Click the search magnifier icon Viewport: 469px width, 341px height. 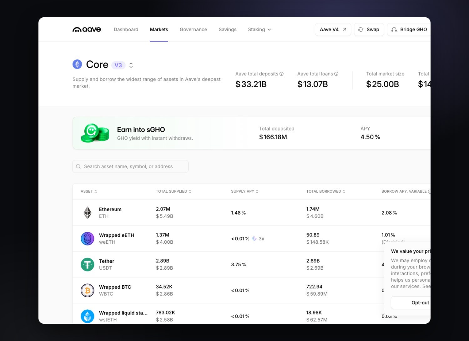tap(78, 166)
